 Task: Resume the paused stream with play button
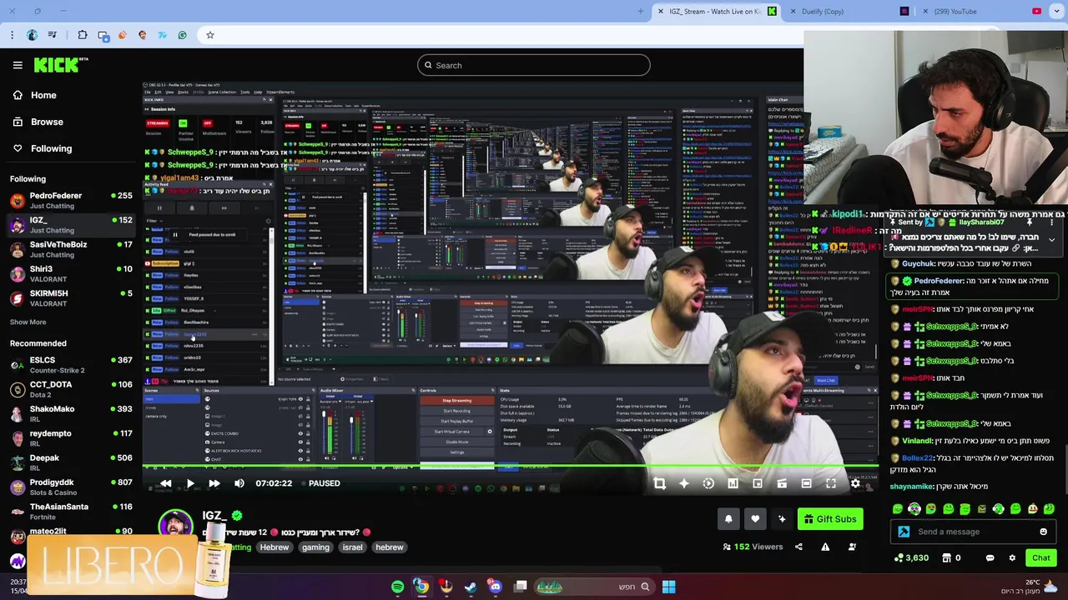point(190,483)
